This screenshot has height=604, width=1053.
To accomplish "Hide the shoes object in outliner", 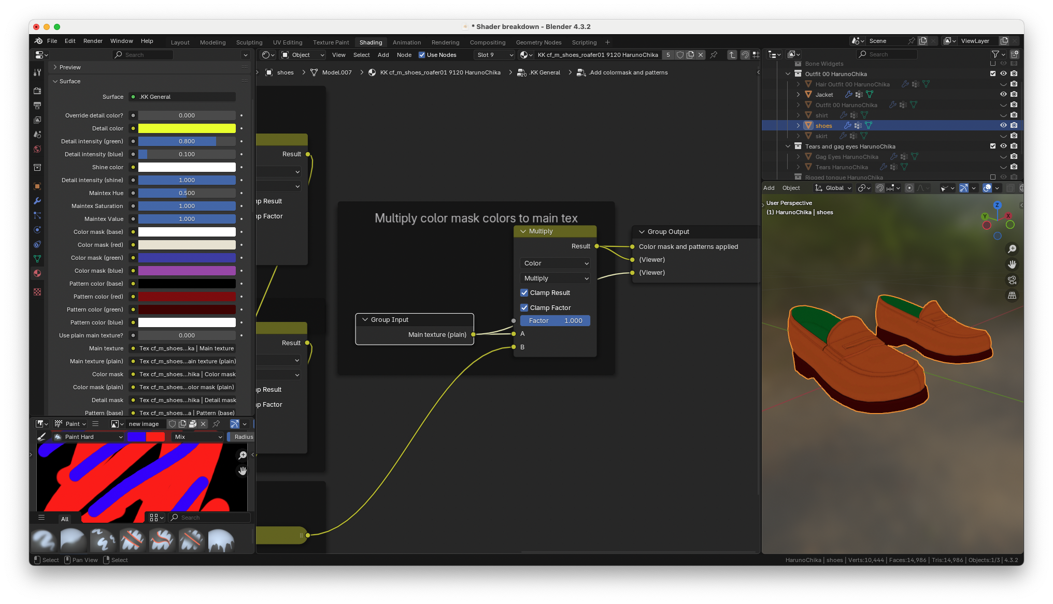I will 1003,126.
